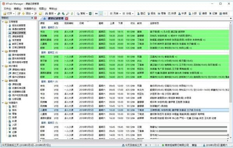Toggle the navigation panel pin icon
The width and height of the screenshot is (233, 148).
point(32,18)
